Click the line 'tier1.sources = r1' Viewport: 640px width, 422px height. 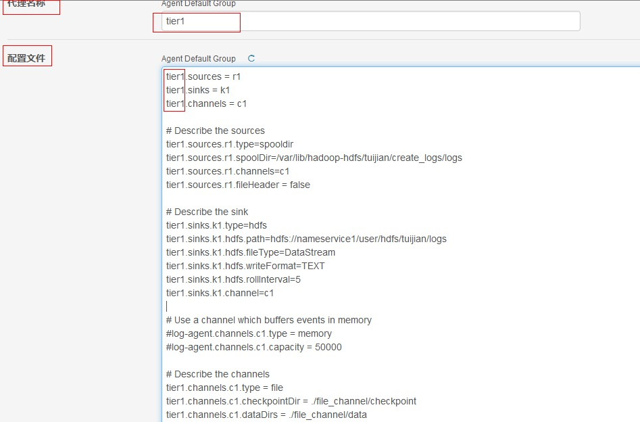point(203,76)
